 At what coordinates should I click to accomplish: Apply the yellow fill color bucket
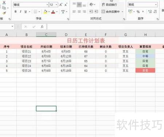tap(45, 12)
